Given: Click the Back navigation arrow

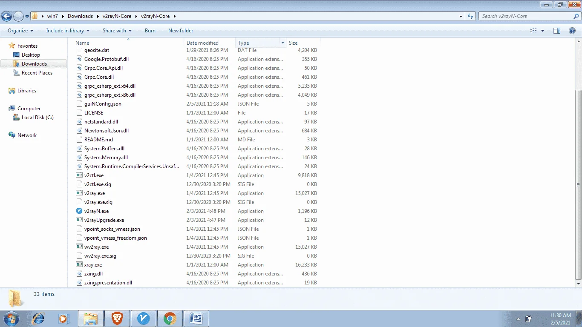Looking at the screenshot, I should click(6, 17).
